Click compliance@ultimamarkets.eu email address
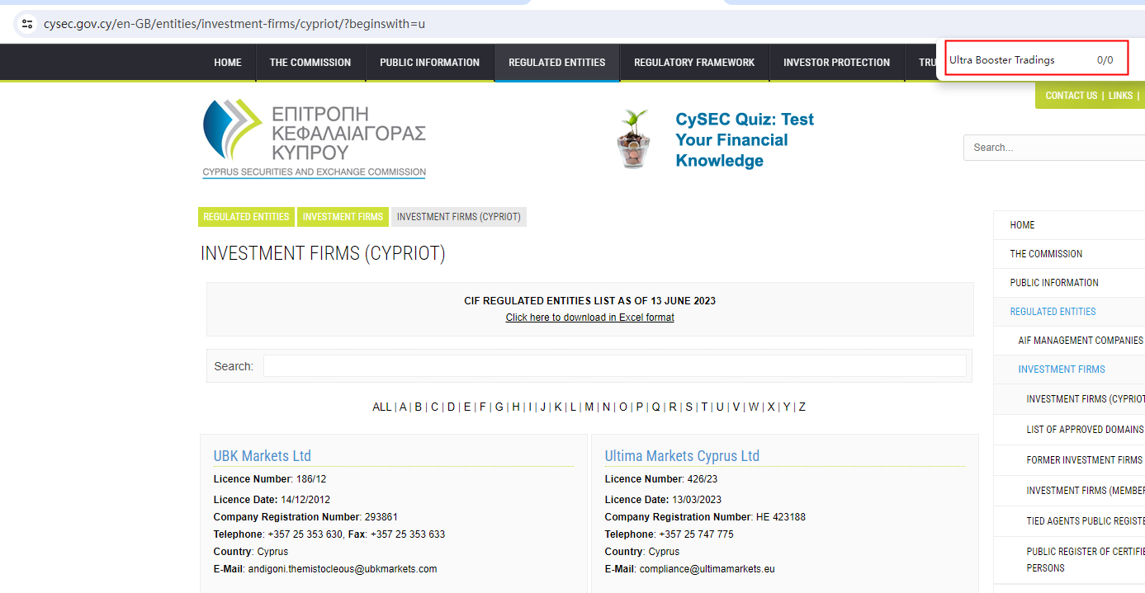The height and width of the screenshot is (593, 1145). (707, 569)
